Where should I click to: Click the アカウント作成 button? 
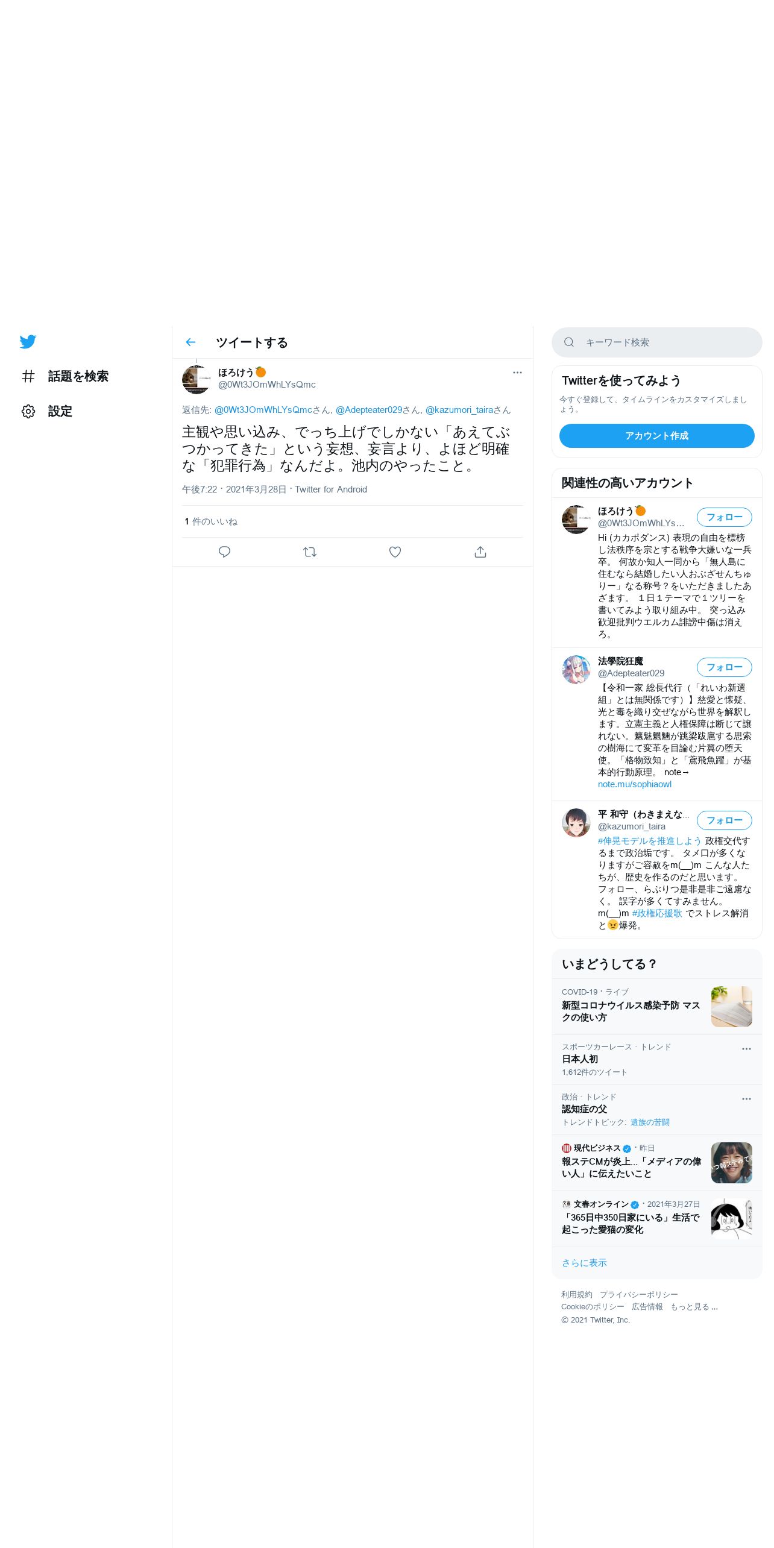657,436
